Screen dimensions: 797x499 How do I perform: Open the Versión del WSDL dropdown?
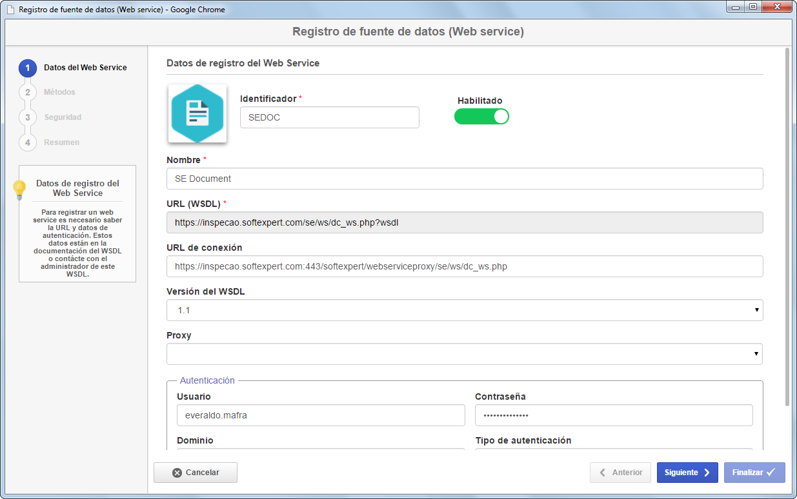point(465,310)
